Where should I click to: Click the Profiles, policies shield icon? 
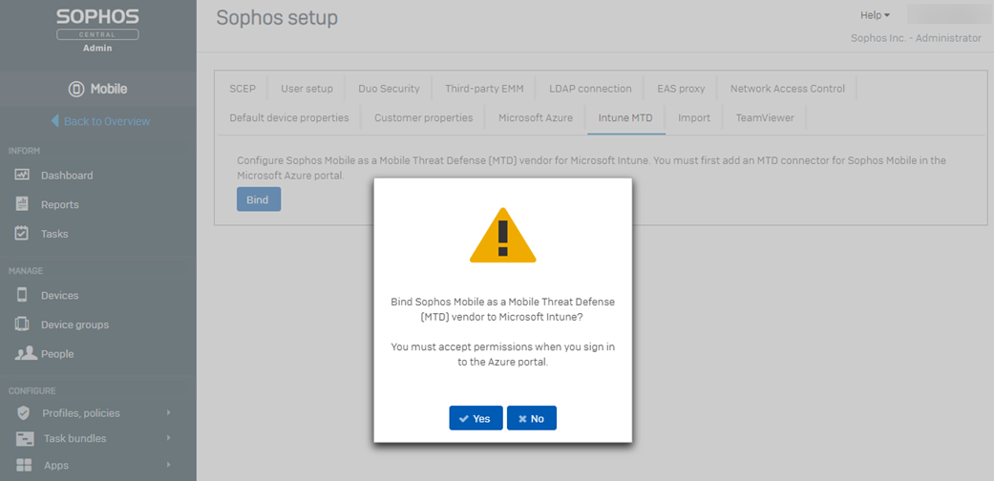pos(24,413)
